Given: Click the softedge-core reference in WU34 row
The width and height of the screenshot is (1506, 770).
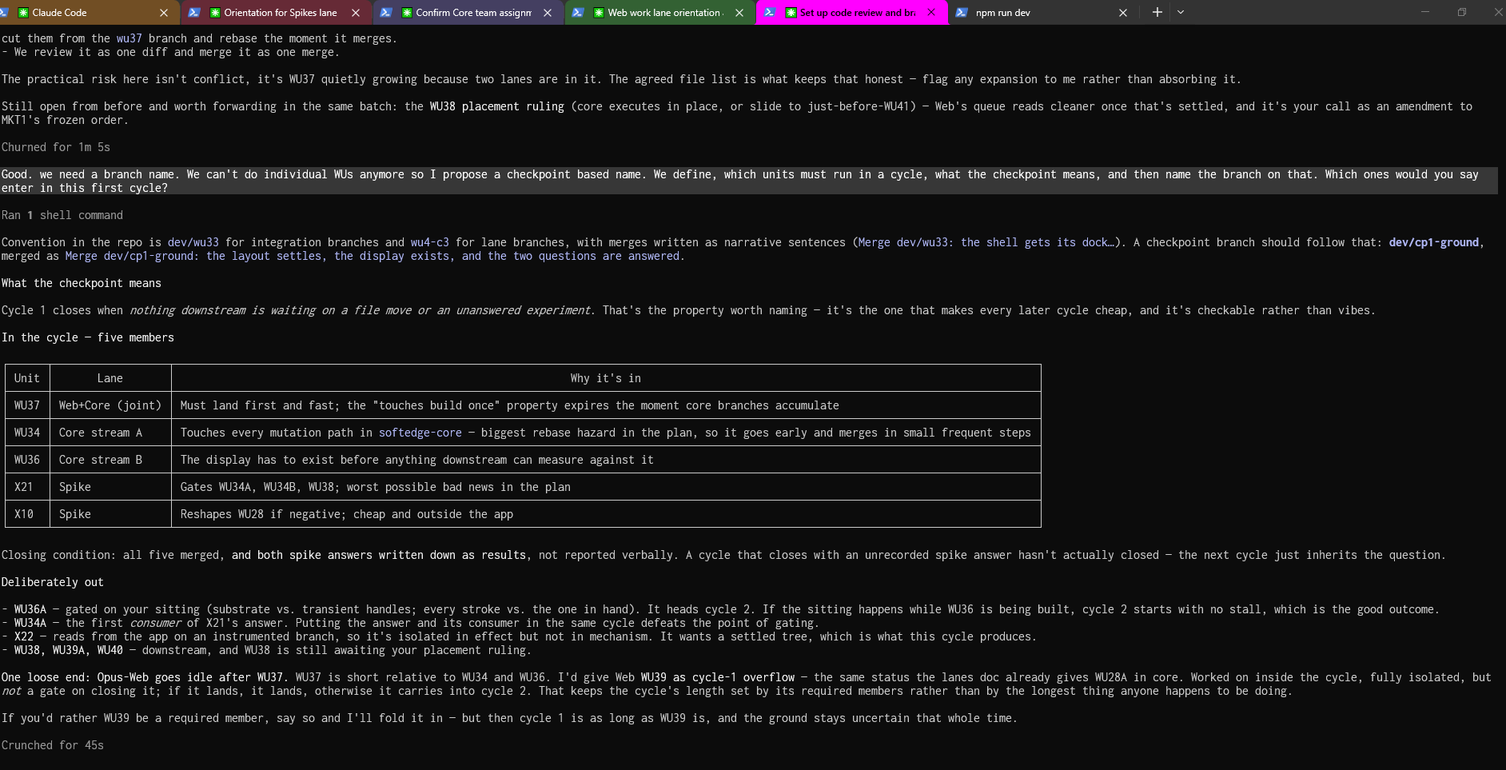Looking at the screenshot, I should [x=420, y=433].
